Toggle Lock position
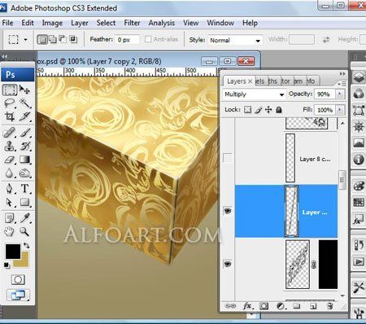The image size is (366, 324). pos(268,110)
